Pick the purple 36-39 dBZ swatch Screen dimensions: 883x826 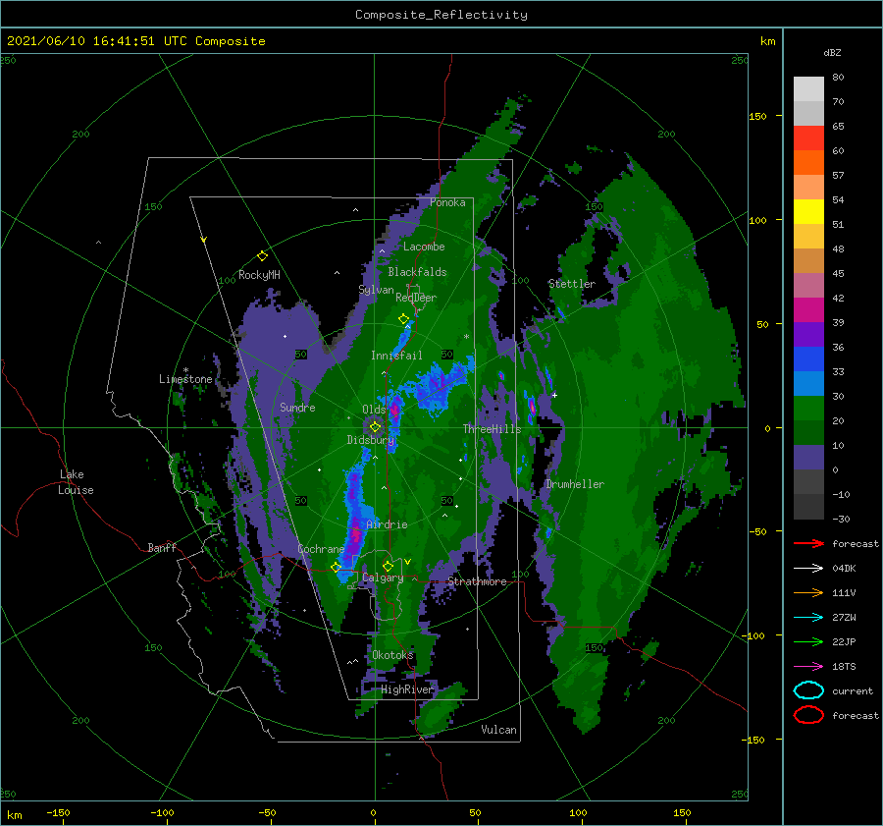pyautogui.click(x=808, y=335)
